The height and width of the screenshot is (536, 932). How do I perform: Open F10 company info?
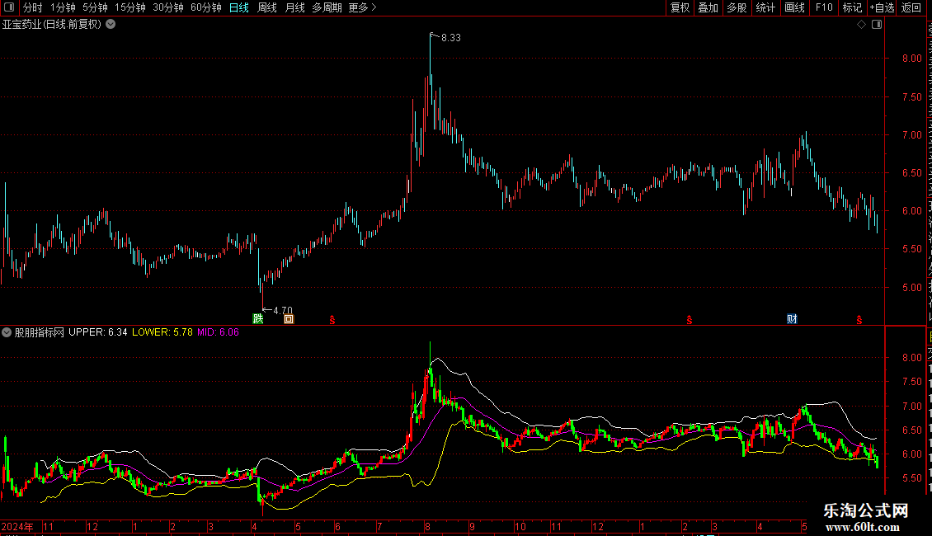824,7
